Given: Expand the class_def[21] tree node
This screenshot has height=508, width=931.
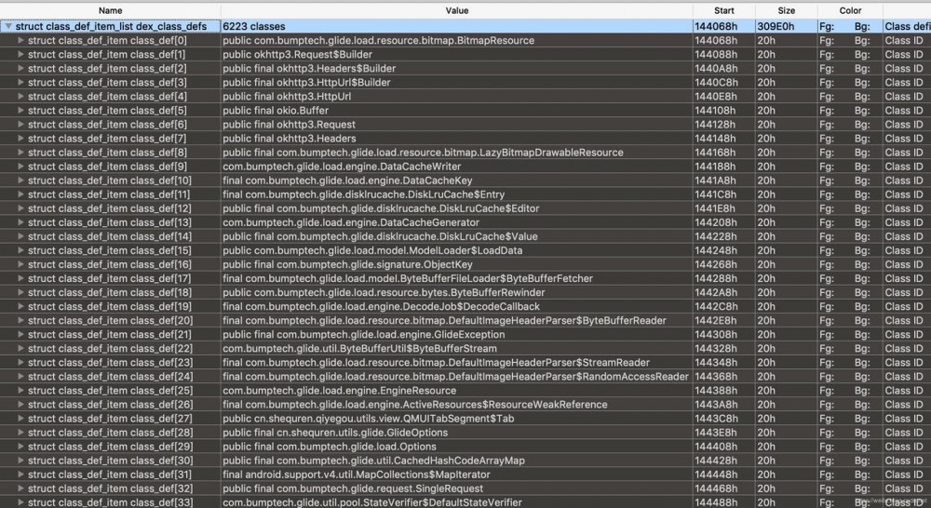Looking at the screenshot, I should click(20, 335).
